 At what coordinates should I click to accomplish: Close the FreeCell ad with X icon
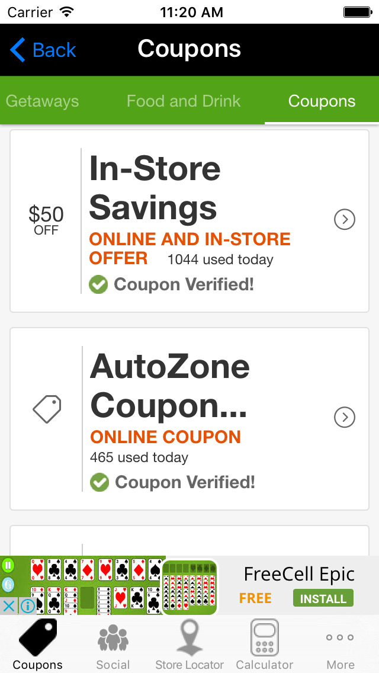click(8, 606)
